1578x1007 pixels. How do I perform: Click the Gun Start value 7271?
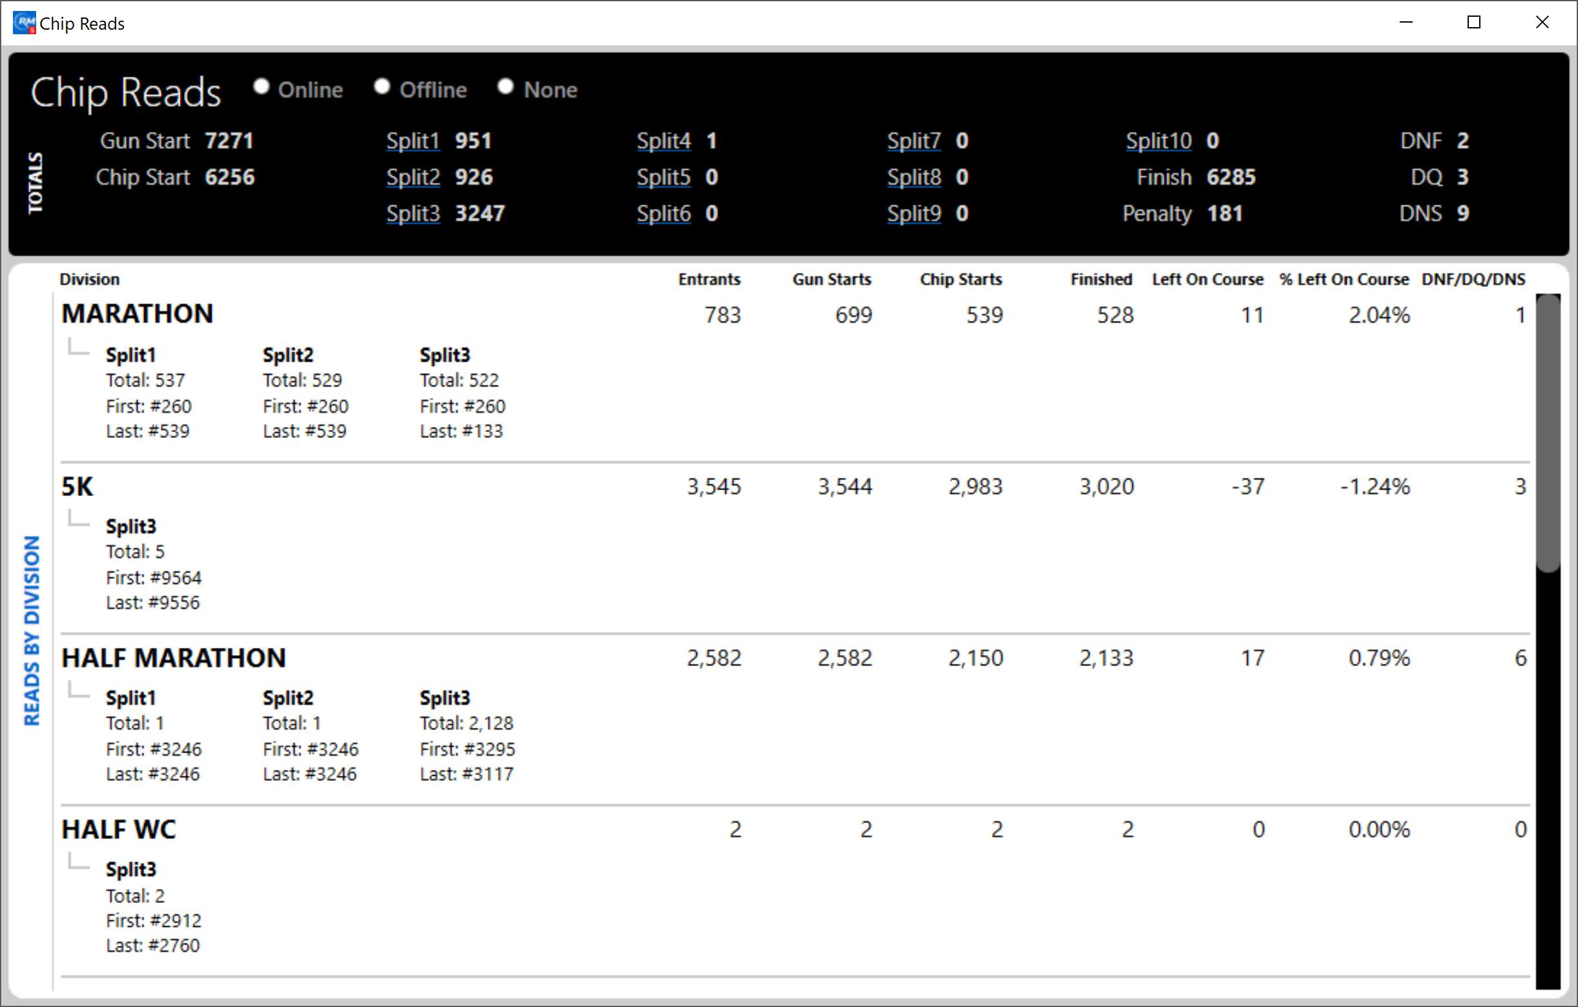pos(229,141)
